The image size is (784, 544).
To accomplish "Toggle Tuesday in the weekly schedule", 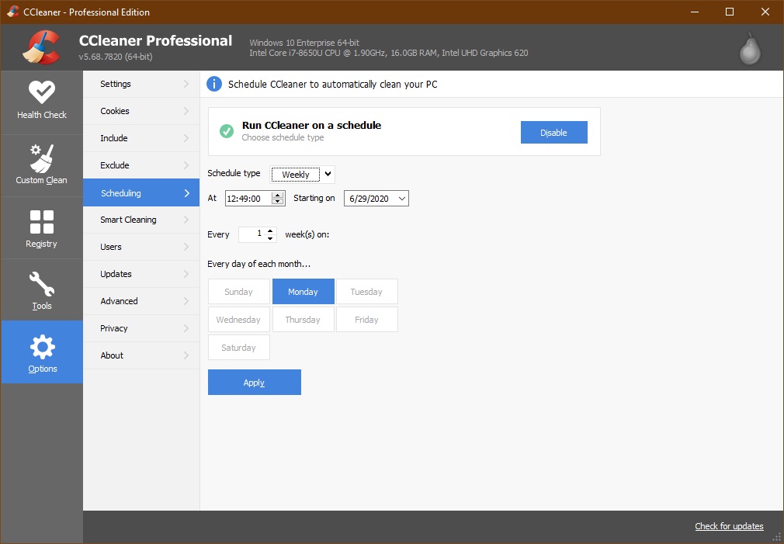I will tap(366, 291).
